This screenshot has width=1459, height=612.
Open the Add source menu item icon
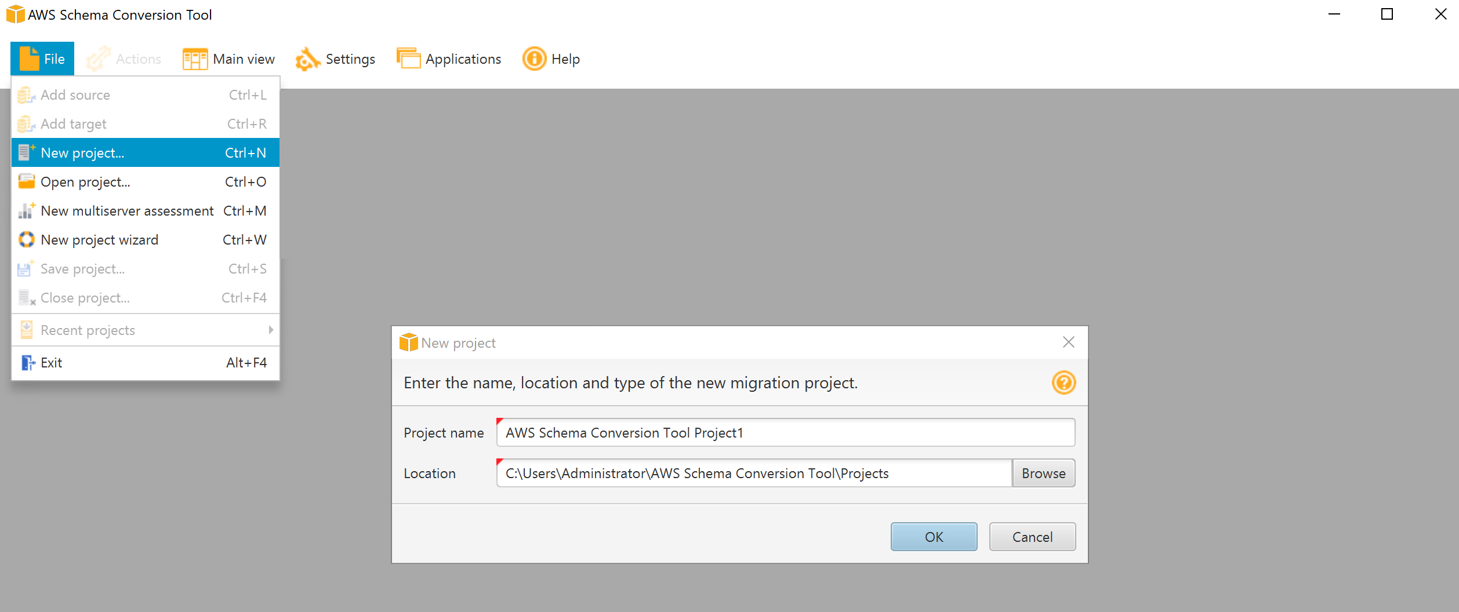tap(26, 94)
